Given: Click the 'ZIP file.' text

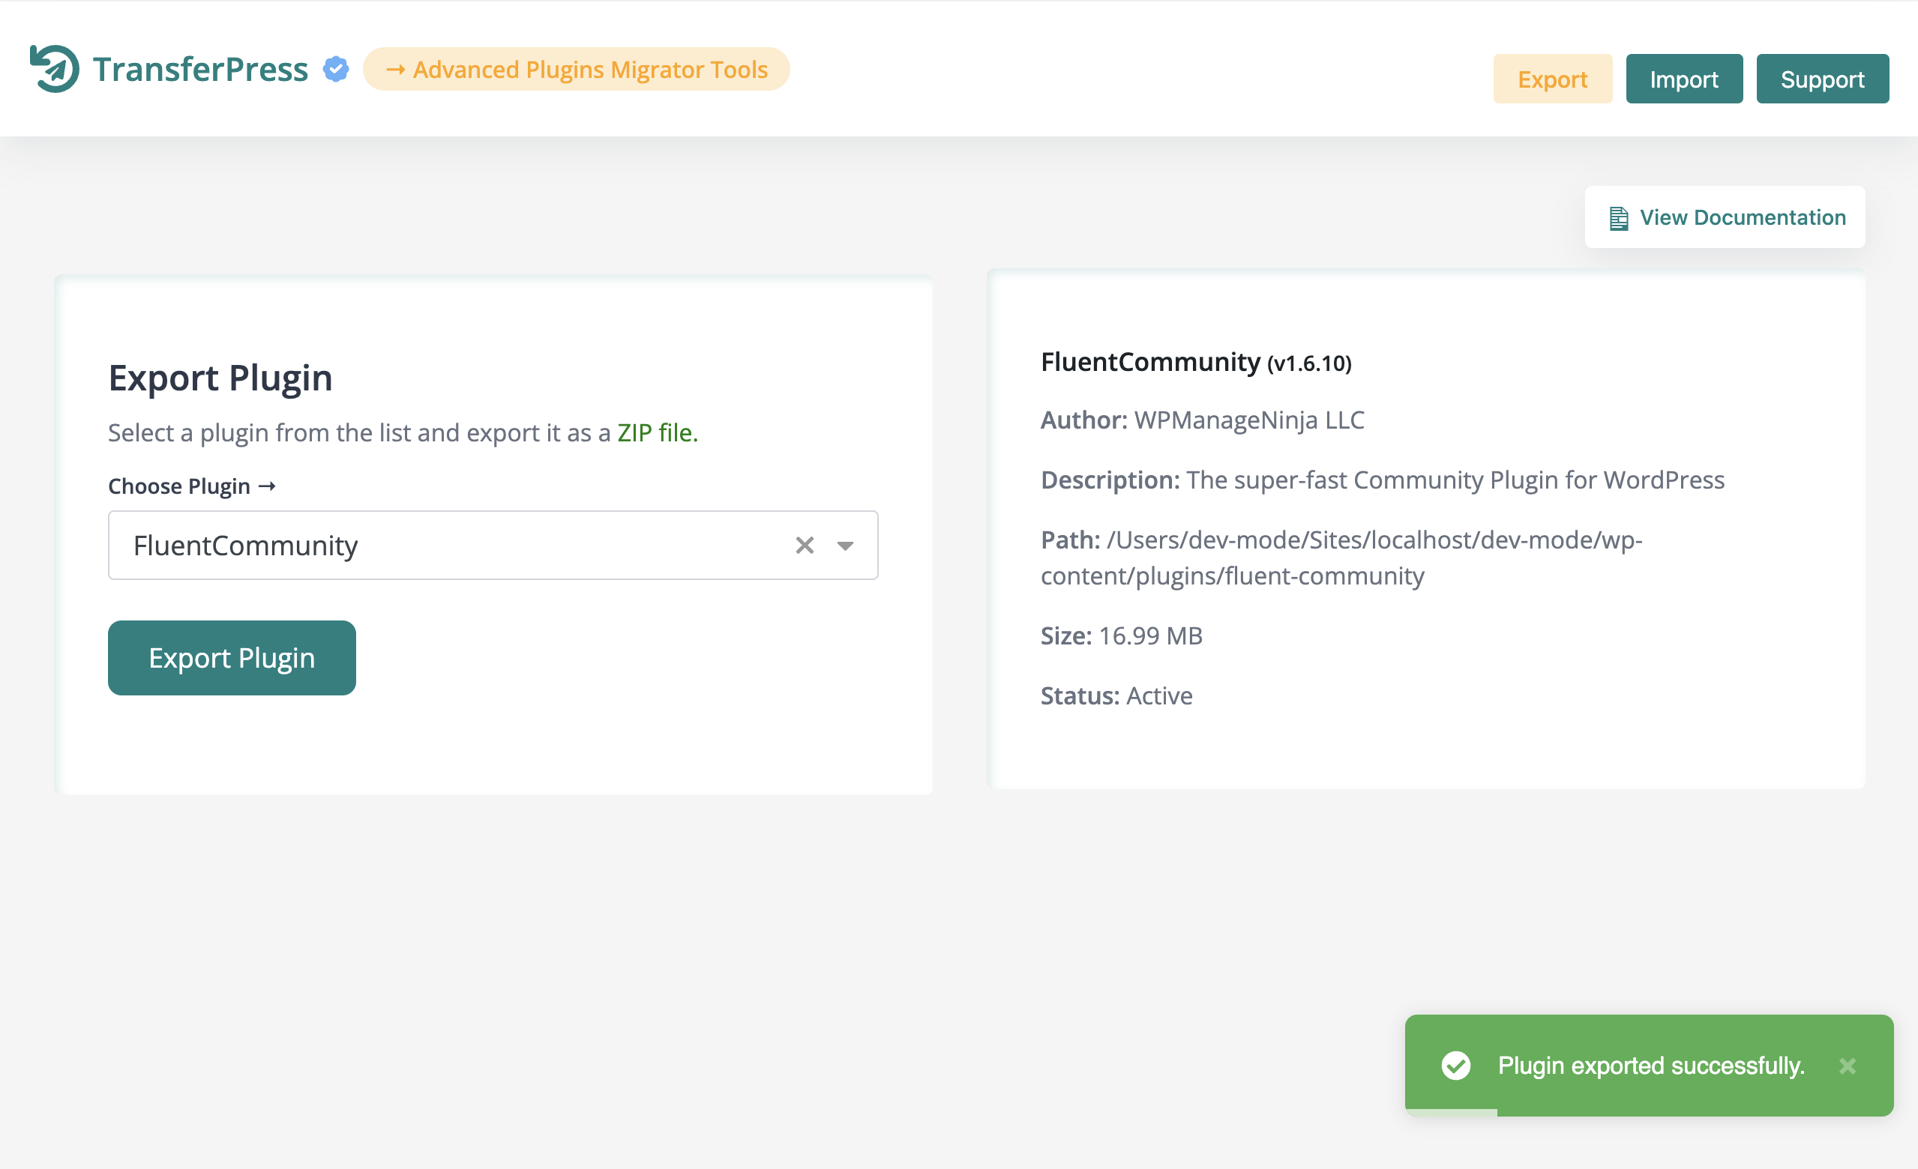Looking at the screenshot, I should [658, 432].
